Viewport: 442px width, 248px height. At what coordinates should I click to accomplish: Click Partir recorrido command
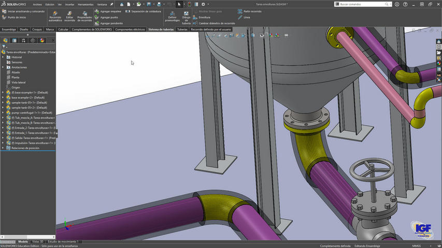pos(250,11)
